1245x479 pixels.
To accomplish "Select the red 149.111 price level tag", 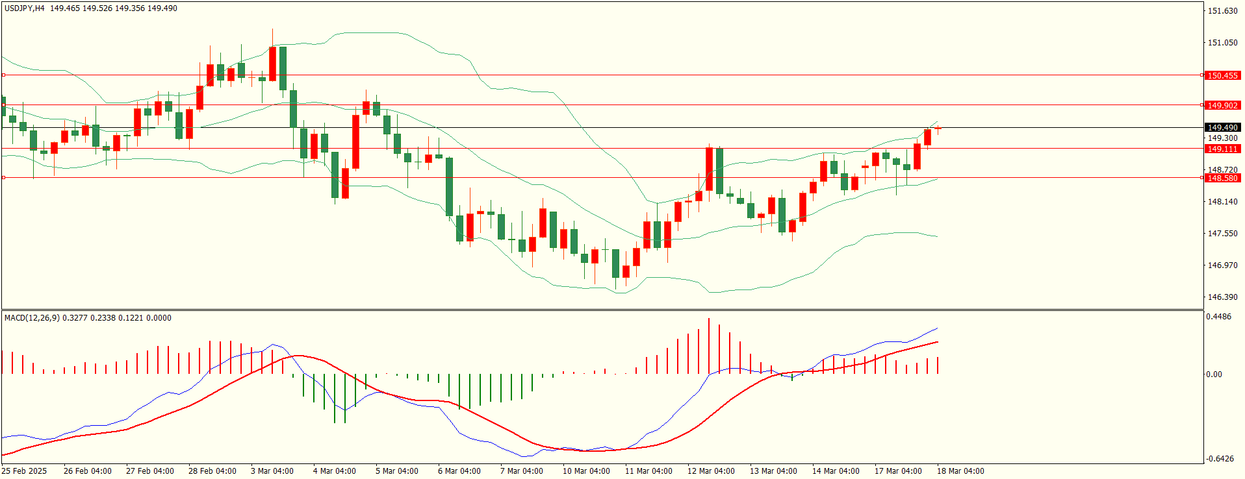I will (1222, 149).
